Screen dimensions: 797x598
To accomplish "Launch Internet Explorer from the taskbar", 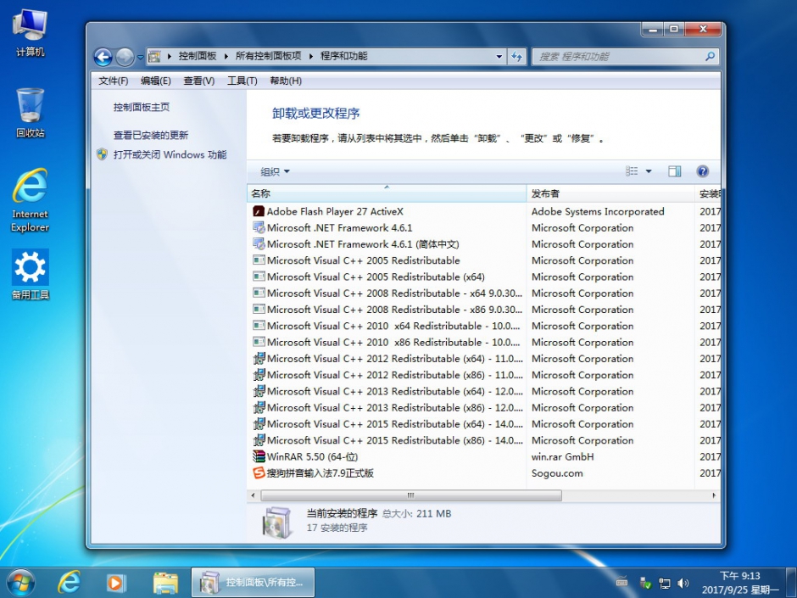I will click(x=69, y=582).
